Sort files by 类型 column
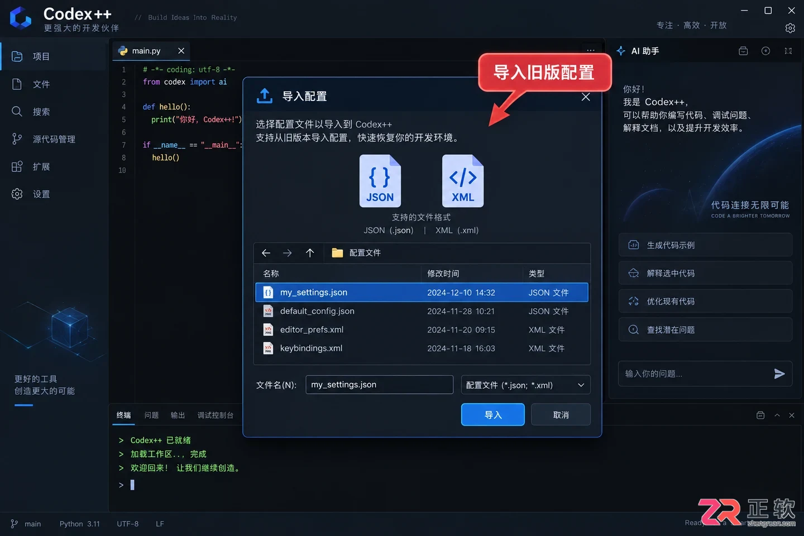This screenshot has height=536, width=804. (537, 274)
